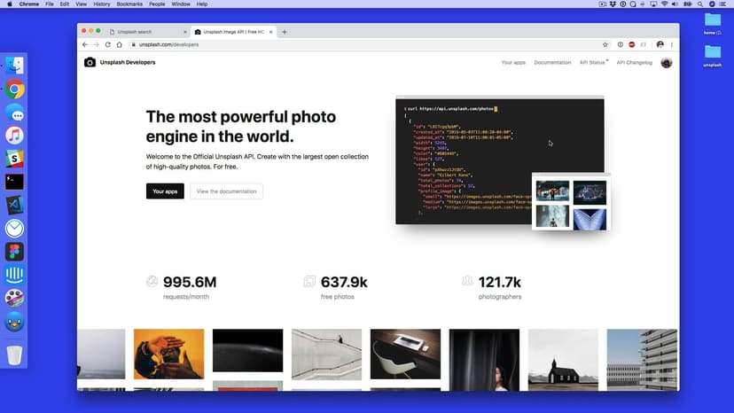734x413 pixels.
Task: Click View the documentation button
Action: tap(226, 191)
